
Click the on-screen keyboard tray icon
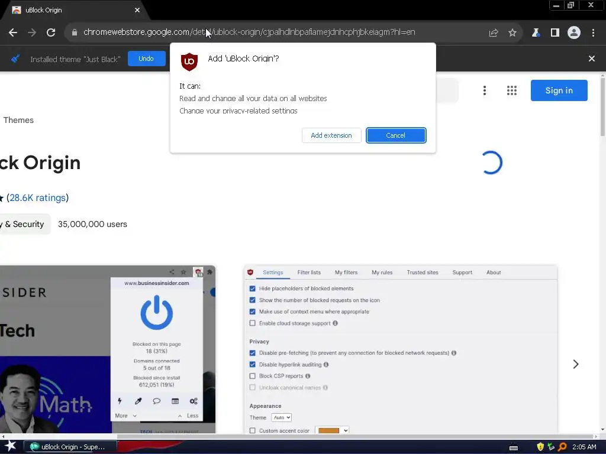coord(514,448)
